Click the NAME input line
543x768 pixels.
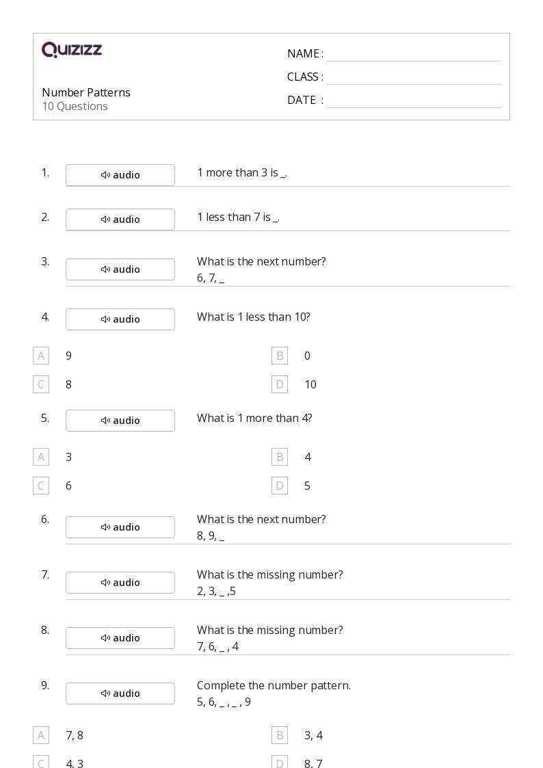click(x=413, y=54)
